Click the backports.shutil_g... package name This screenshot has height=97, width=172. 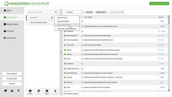[x=73, y=69]
